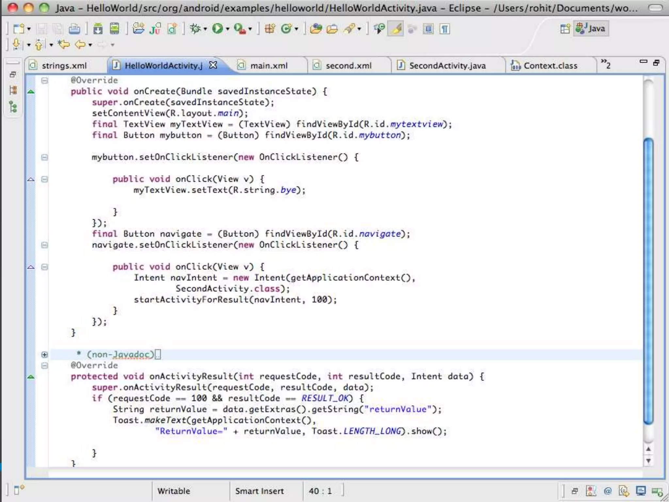
Task: Click Last Edit Location icon
Action: 64,44
